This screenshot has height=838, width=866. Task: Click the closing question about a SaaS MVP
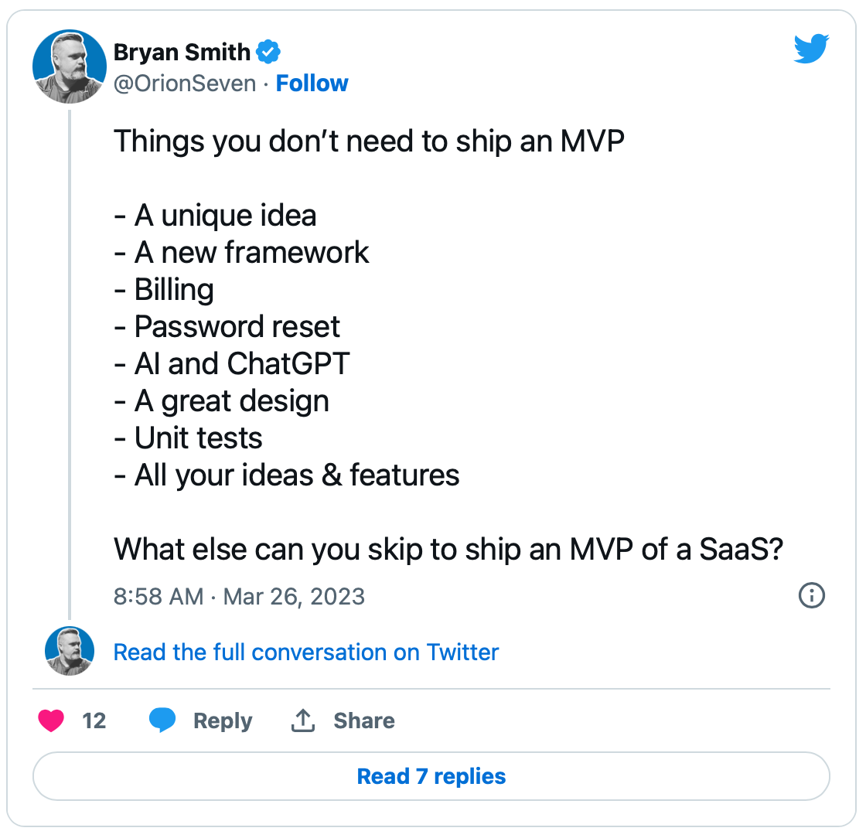448,550
